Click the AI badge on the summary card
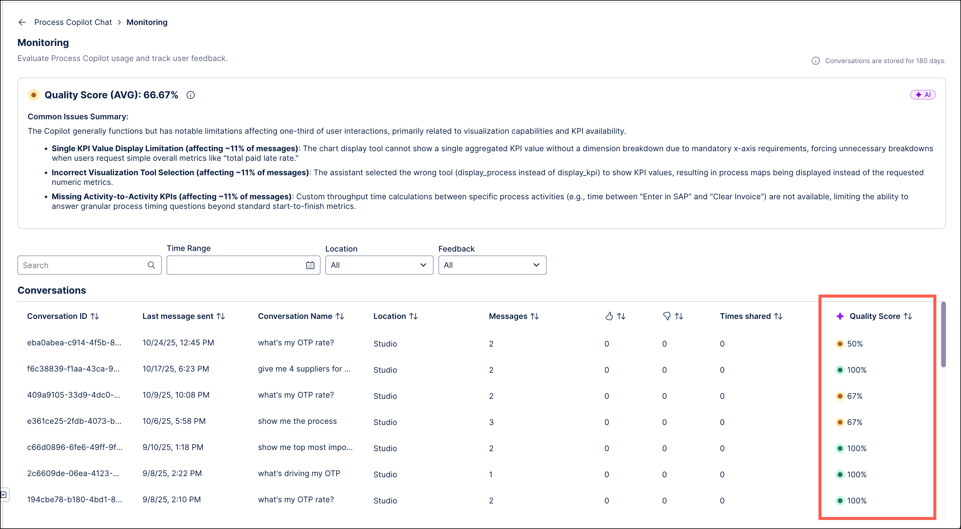The height and width of the screenshot is (529, 961). 923,94
